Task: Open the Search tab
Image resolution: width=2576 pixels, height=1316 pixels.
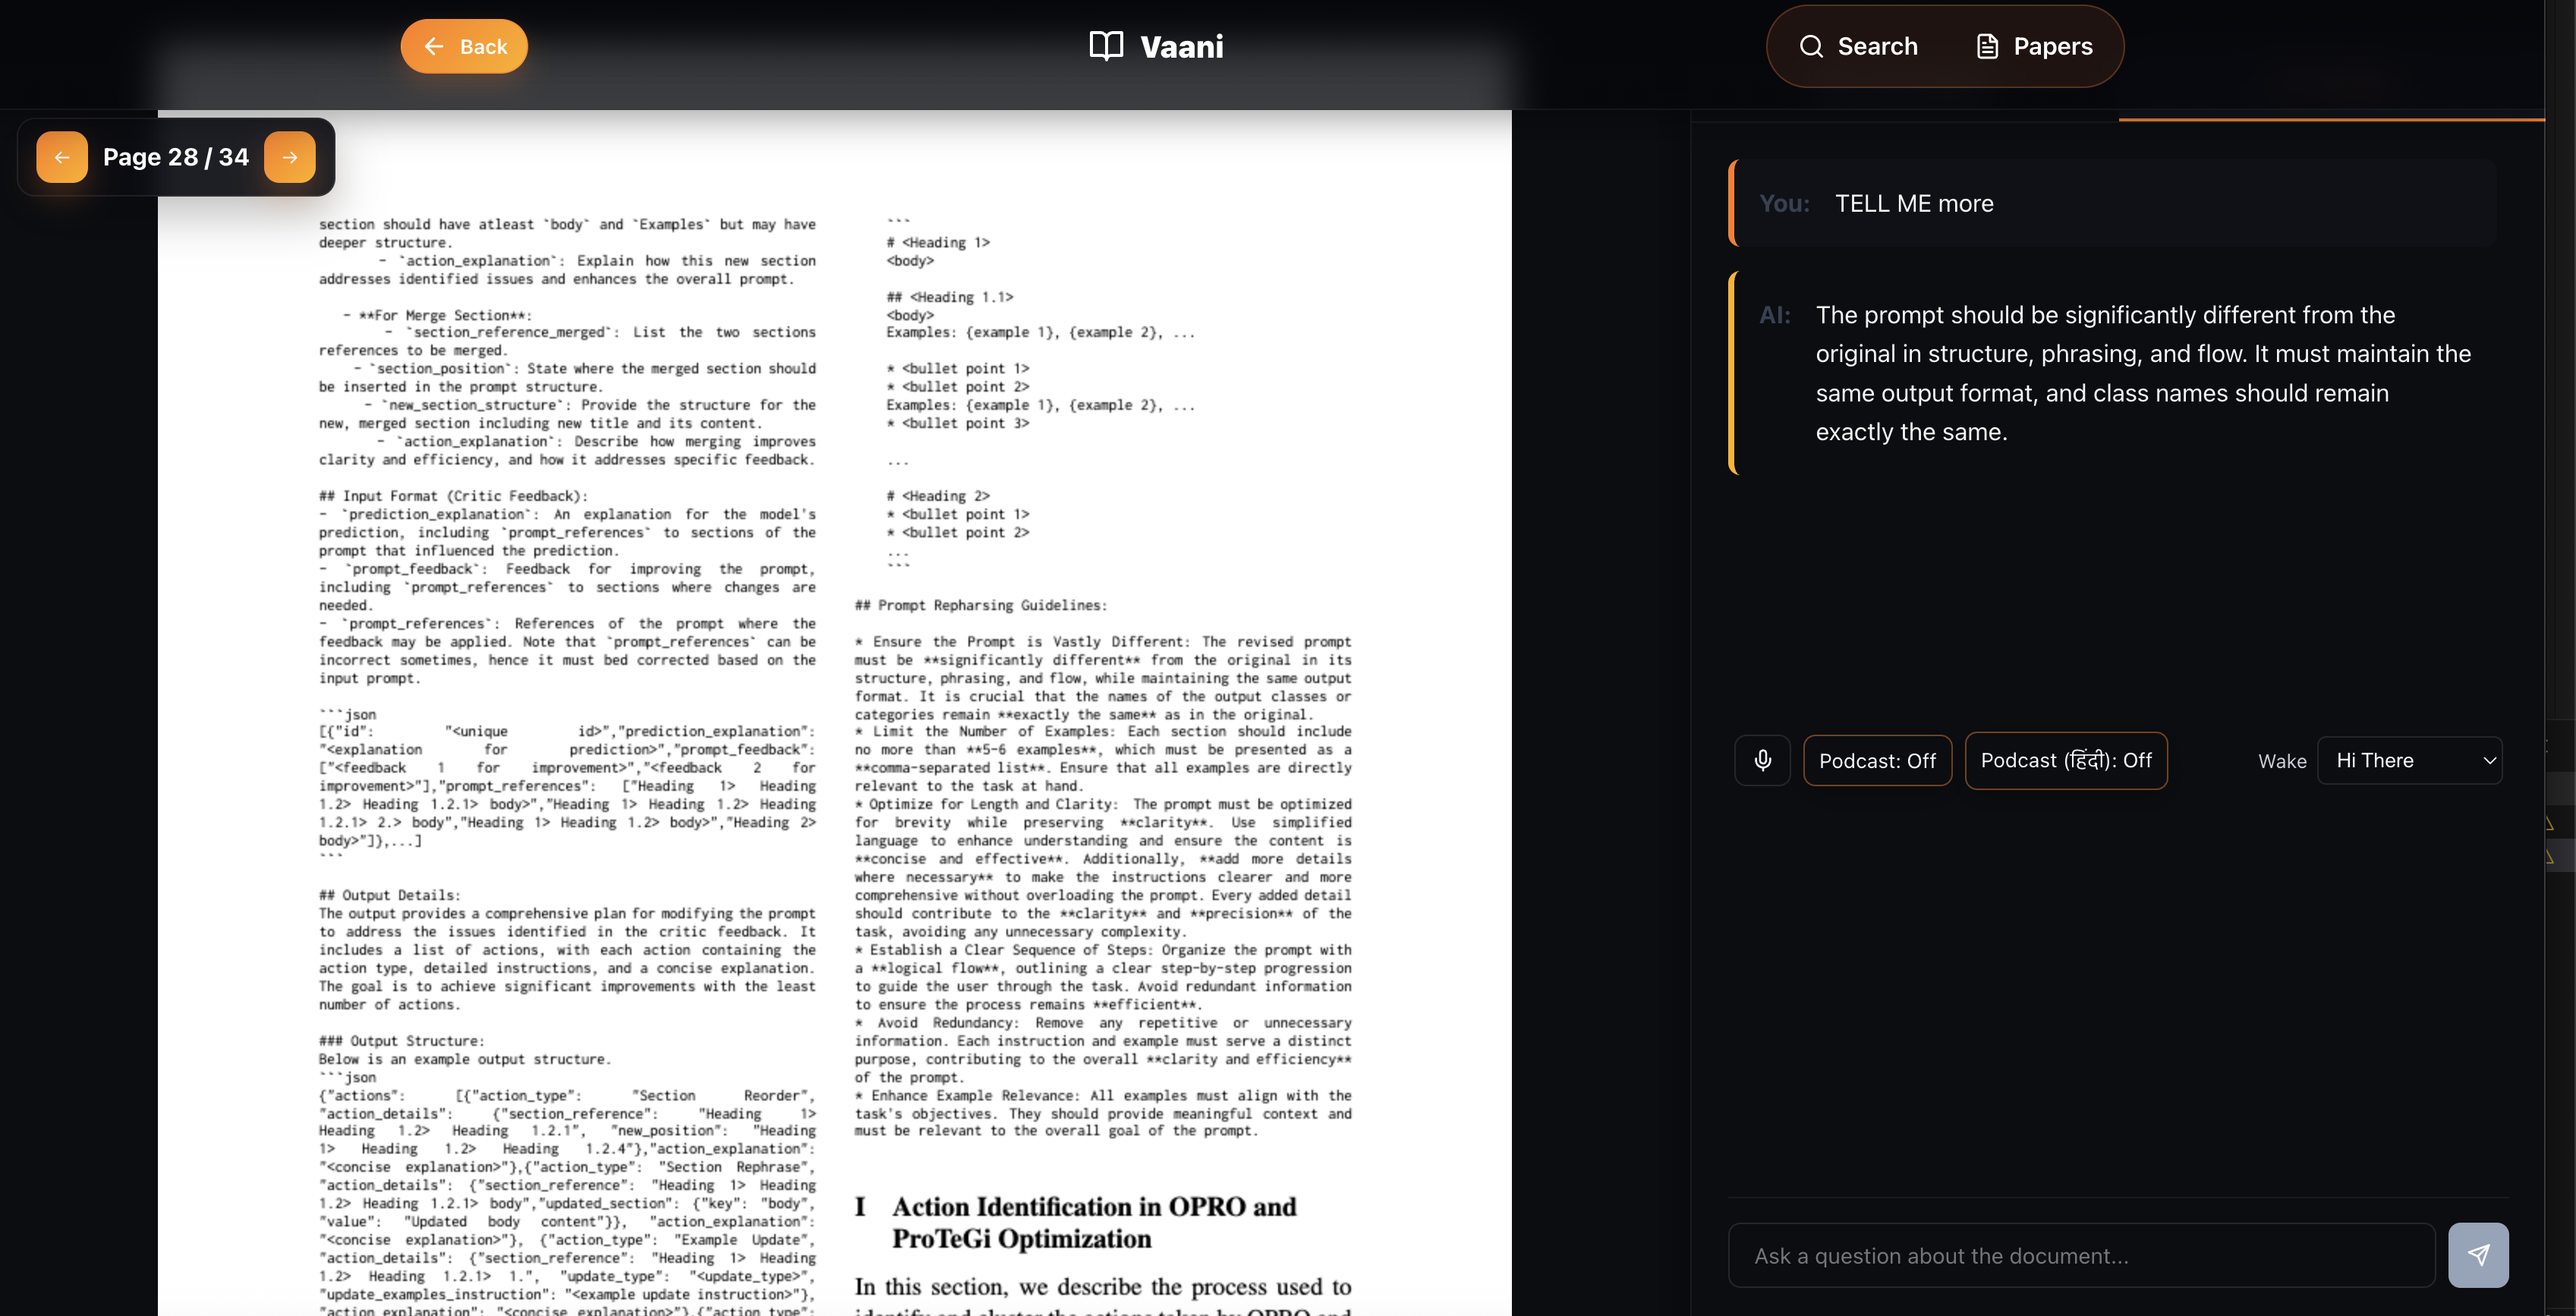Action: pos(1859,46)
